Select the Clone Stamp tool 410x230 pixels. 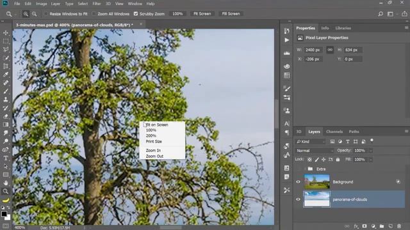click(x=6, y=100)
